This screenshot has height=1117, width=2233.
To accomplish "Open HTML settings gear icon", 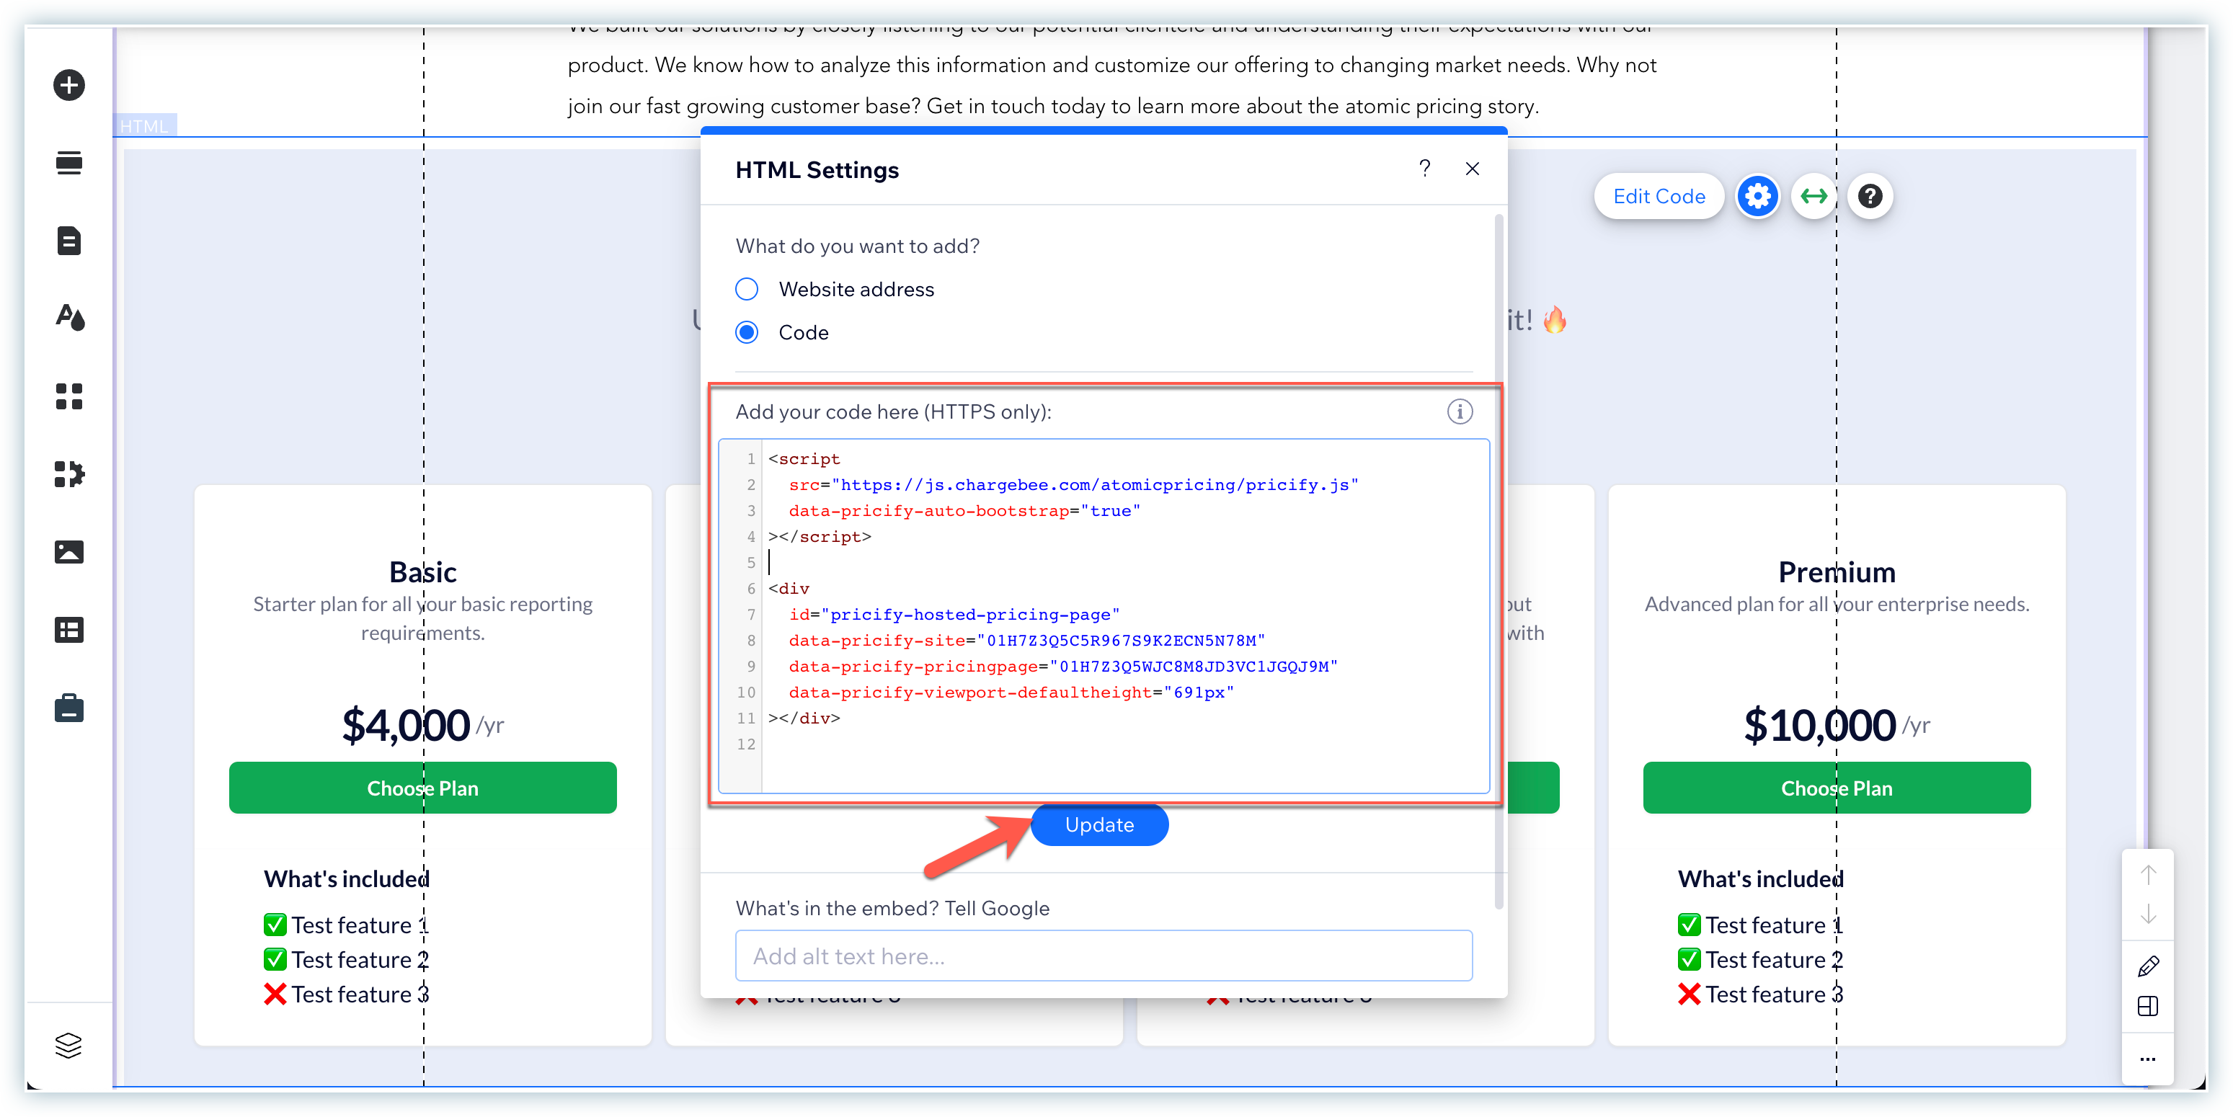I will pos(1757,197).
